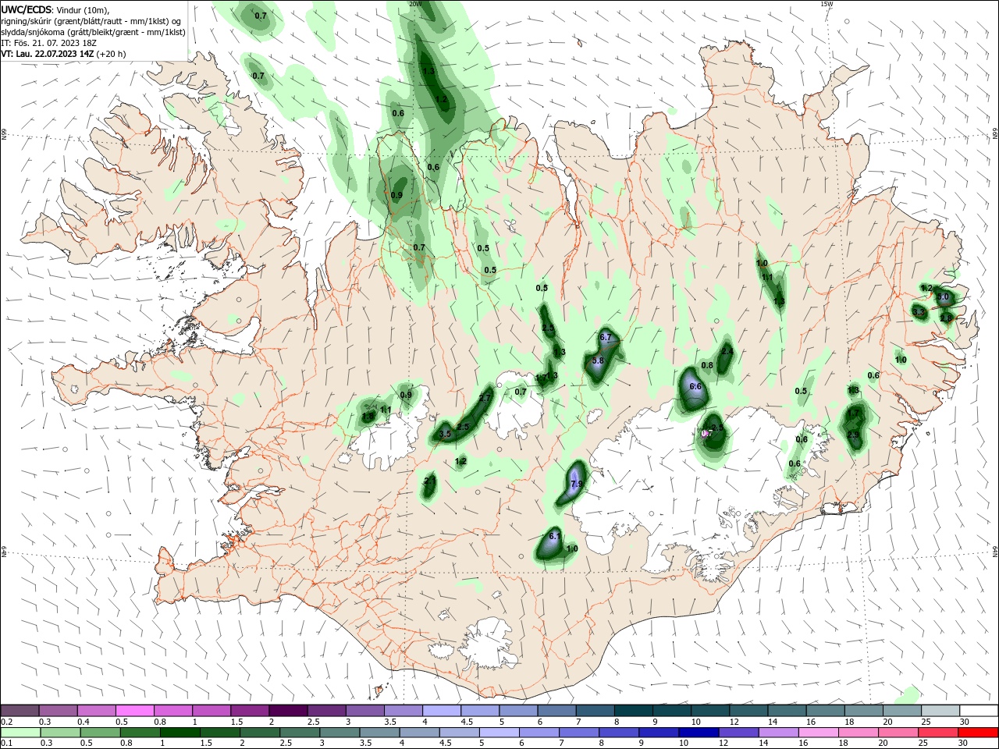Image resolution: width=999 pixels, height=749 pixels.
Task: Click the 2.1 precipitation value on the map
Action: [x=429, y=482]
